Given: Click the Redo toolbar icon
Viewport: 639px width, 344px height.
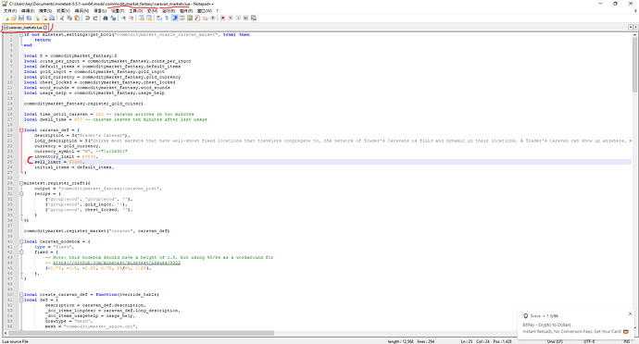Looking at the screenshot, I should click(x=95, y=18).
